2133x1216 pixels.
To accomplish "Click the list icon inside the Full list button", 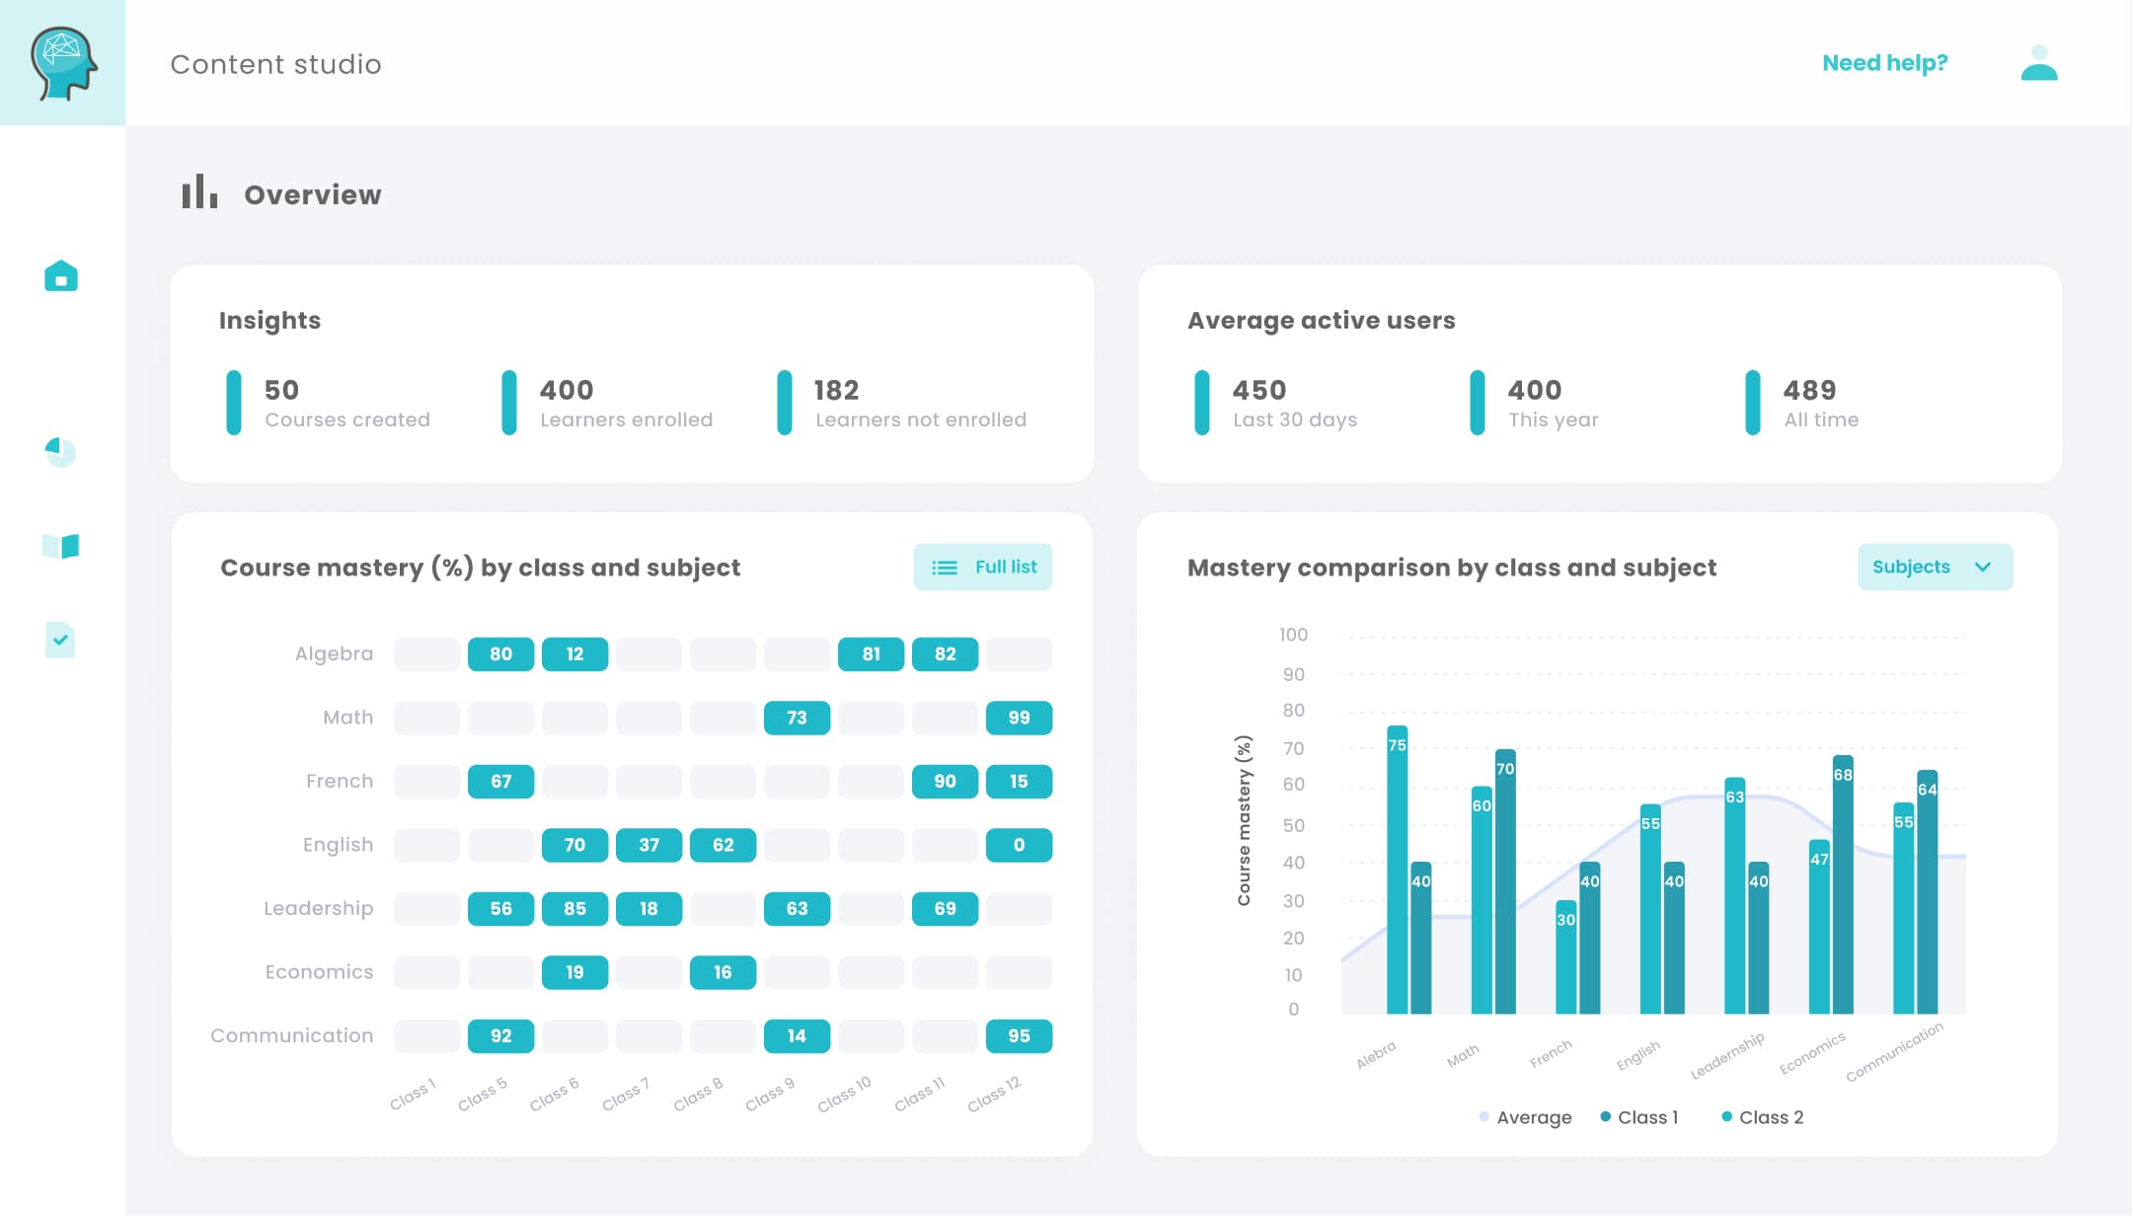I will coord(944,567).
